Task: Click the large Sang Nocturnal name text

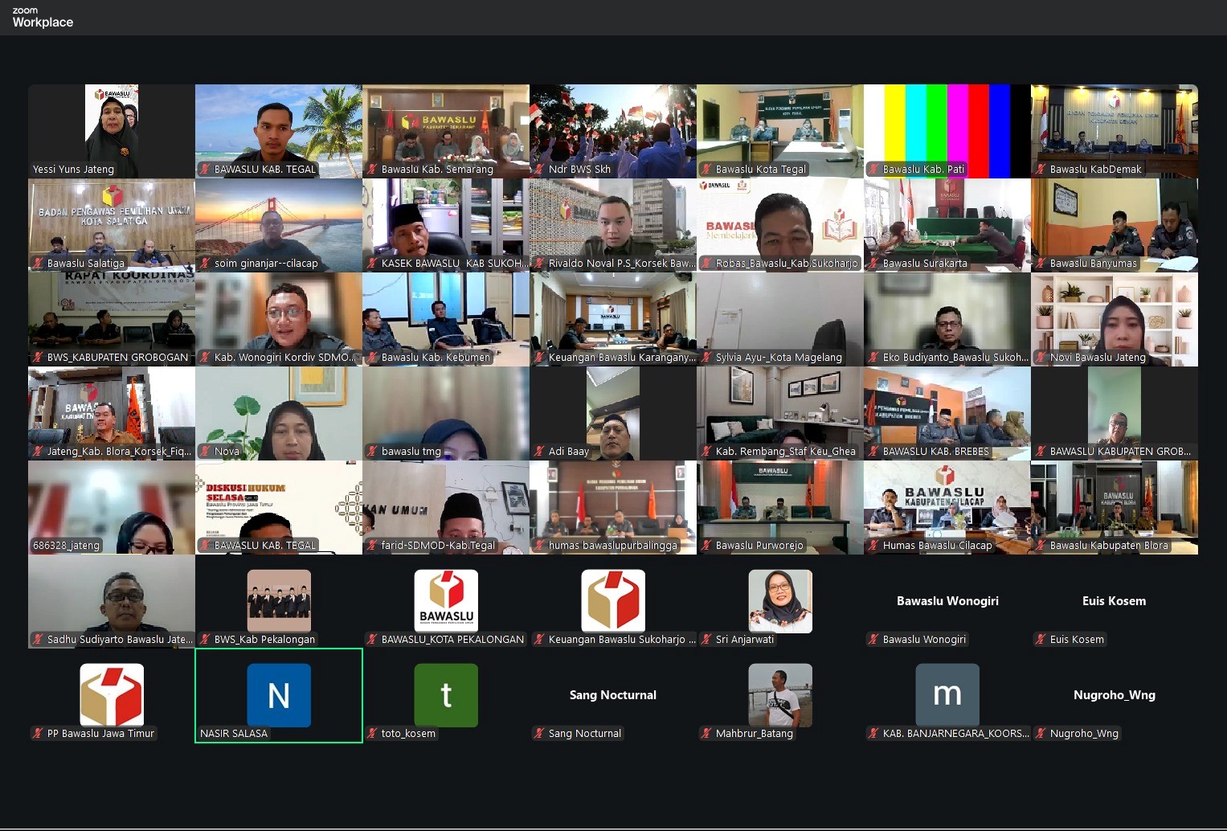Action: click(613, 695)
